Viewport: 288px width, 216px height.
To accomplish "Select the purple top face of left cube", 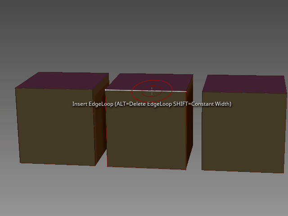I will pyautogui.click(x=62, y=80).
